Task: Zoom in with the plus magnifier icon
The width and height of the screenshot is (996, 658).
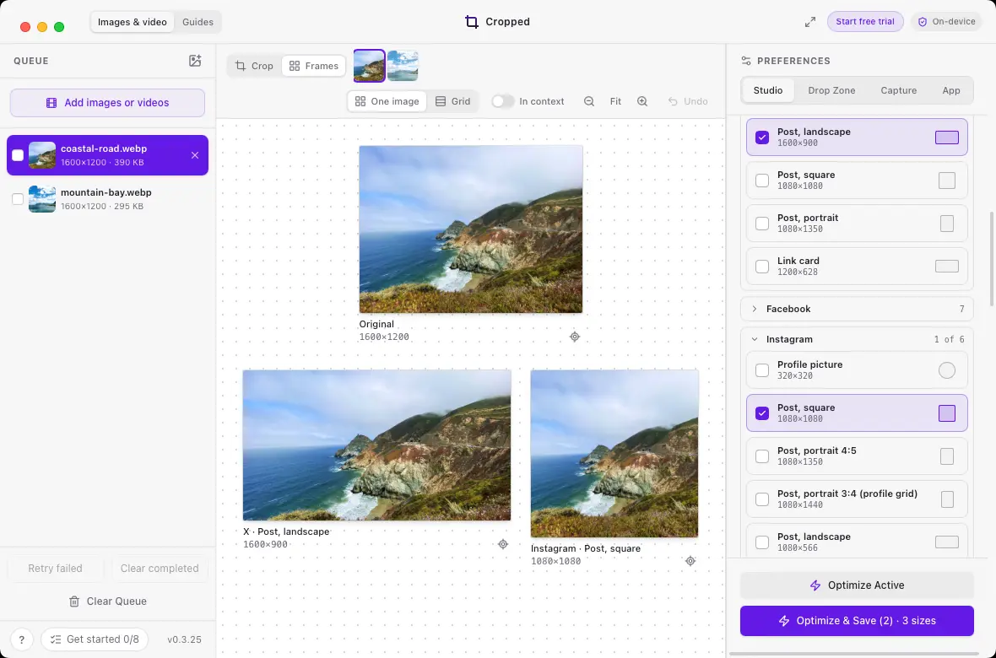Action: coord(642,101)
